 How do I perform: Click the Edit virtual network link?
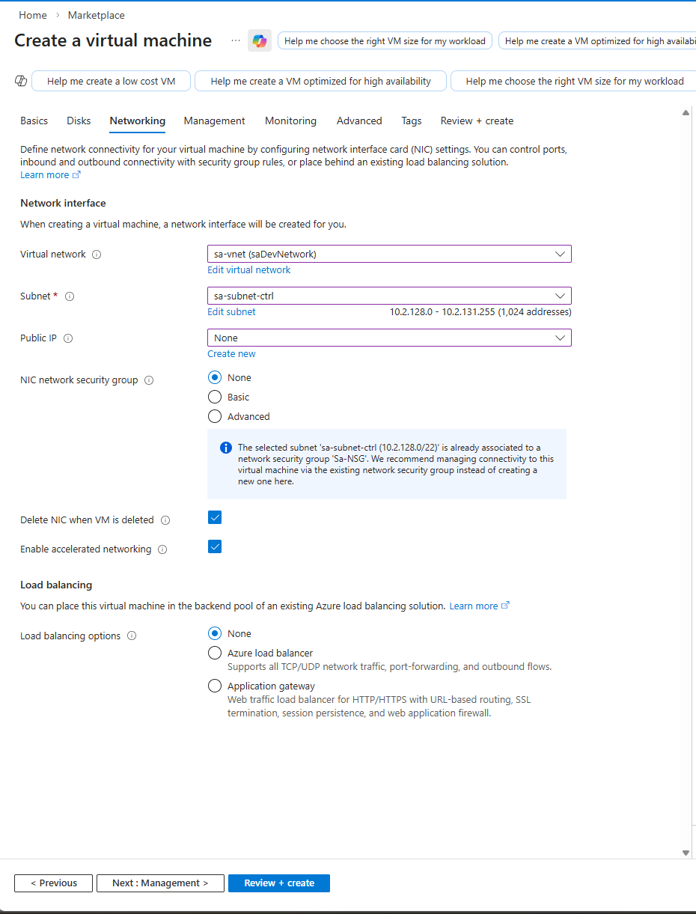pos(249,270)
